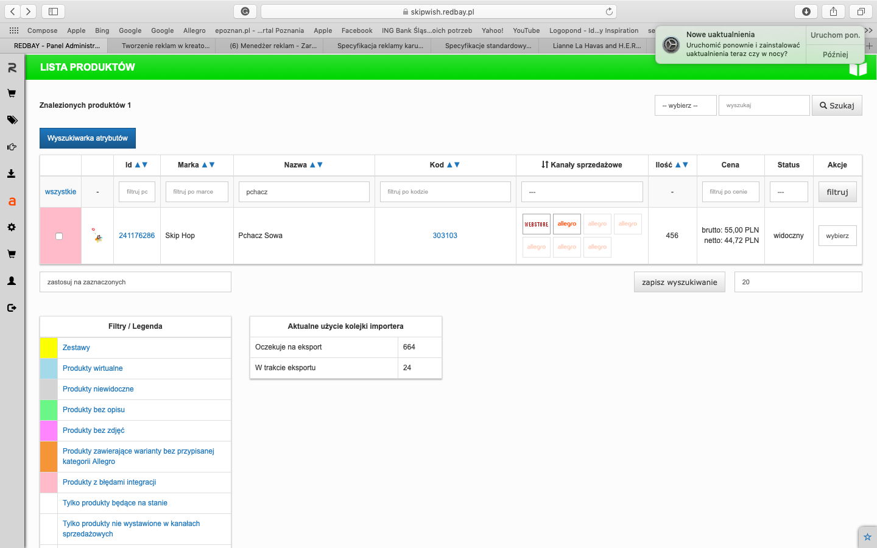Open 'zastosuj na zaznaczonych' bulk action dropdown
Viewport: 877px width, 548px height.
coord(135,282)
